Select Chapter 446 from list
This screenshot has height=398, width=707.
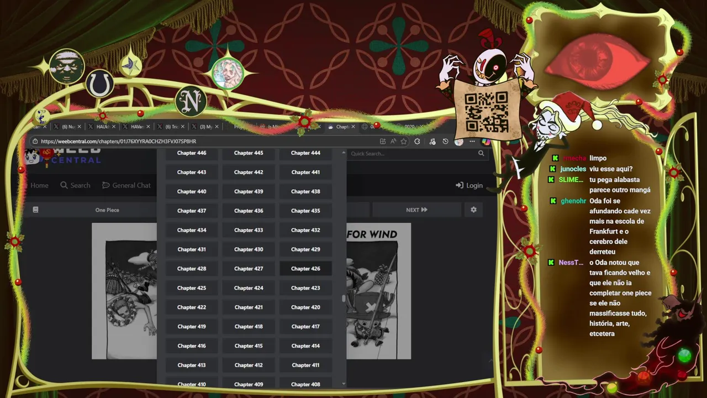point(192,153)
